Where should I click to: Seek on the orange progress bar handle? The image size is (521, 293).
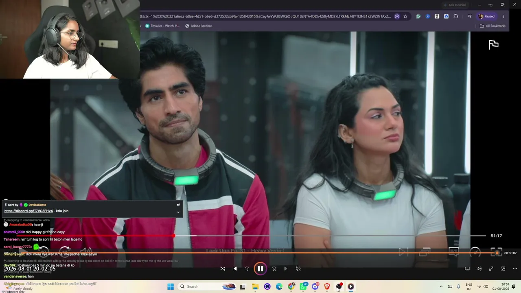[497, 253]
